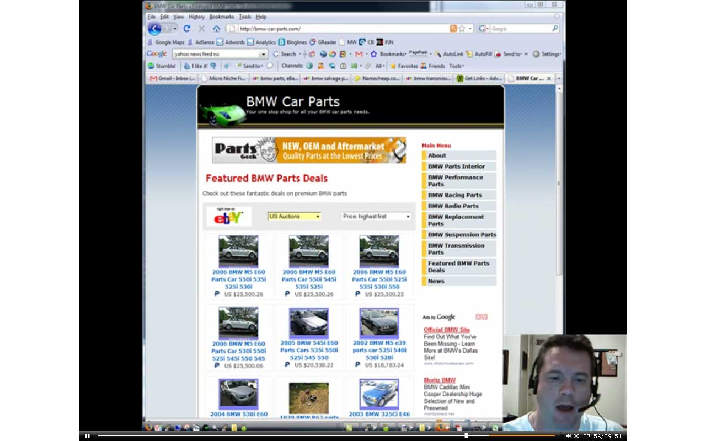Image resolution: width=706 pixels, height=441 pixels.
Task: Open the 2005 BMW 545i E60 listing thumbnail
Action: coord(309,323)
